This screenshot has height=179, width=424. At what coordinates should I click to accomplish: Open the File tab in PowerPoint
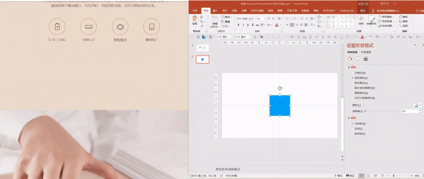[195, 11]
